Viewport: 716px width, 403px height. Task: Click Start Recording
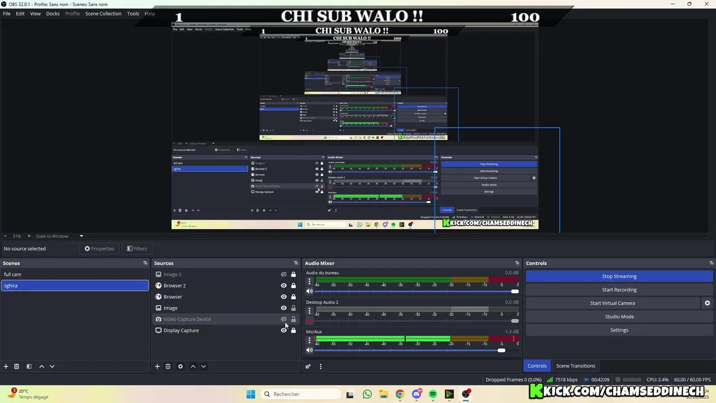pos(619,290)
